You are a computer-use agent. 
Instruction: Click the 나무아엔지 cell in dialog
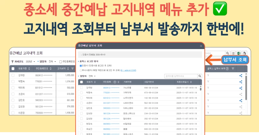click(x=128, y=98)
